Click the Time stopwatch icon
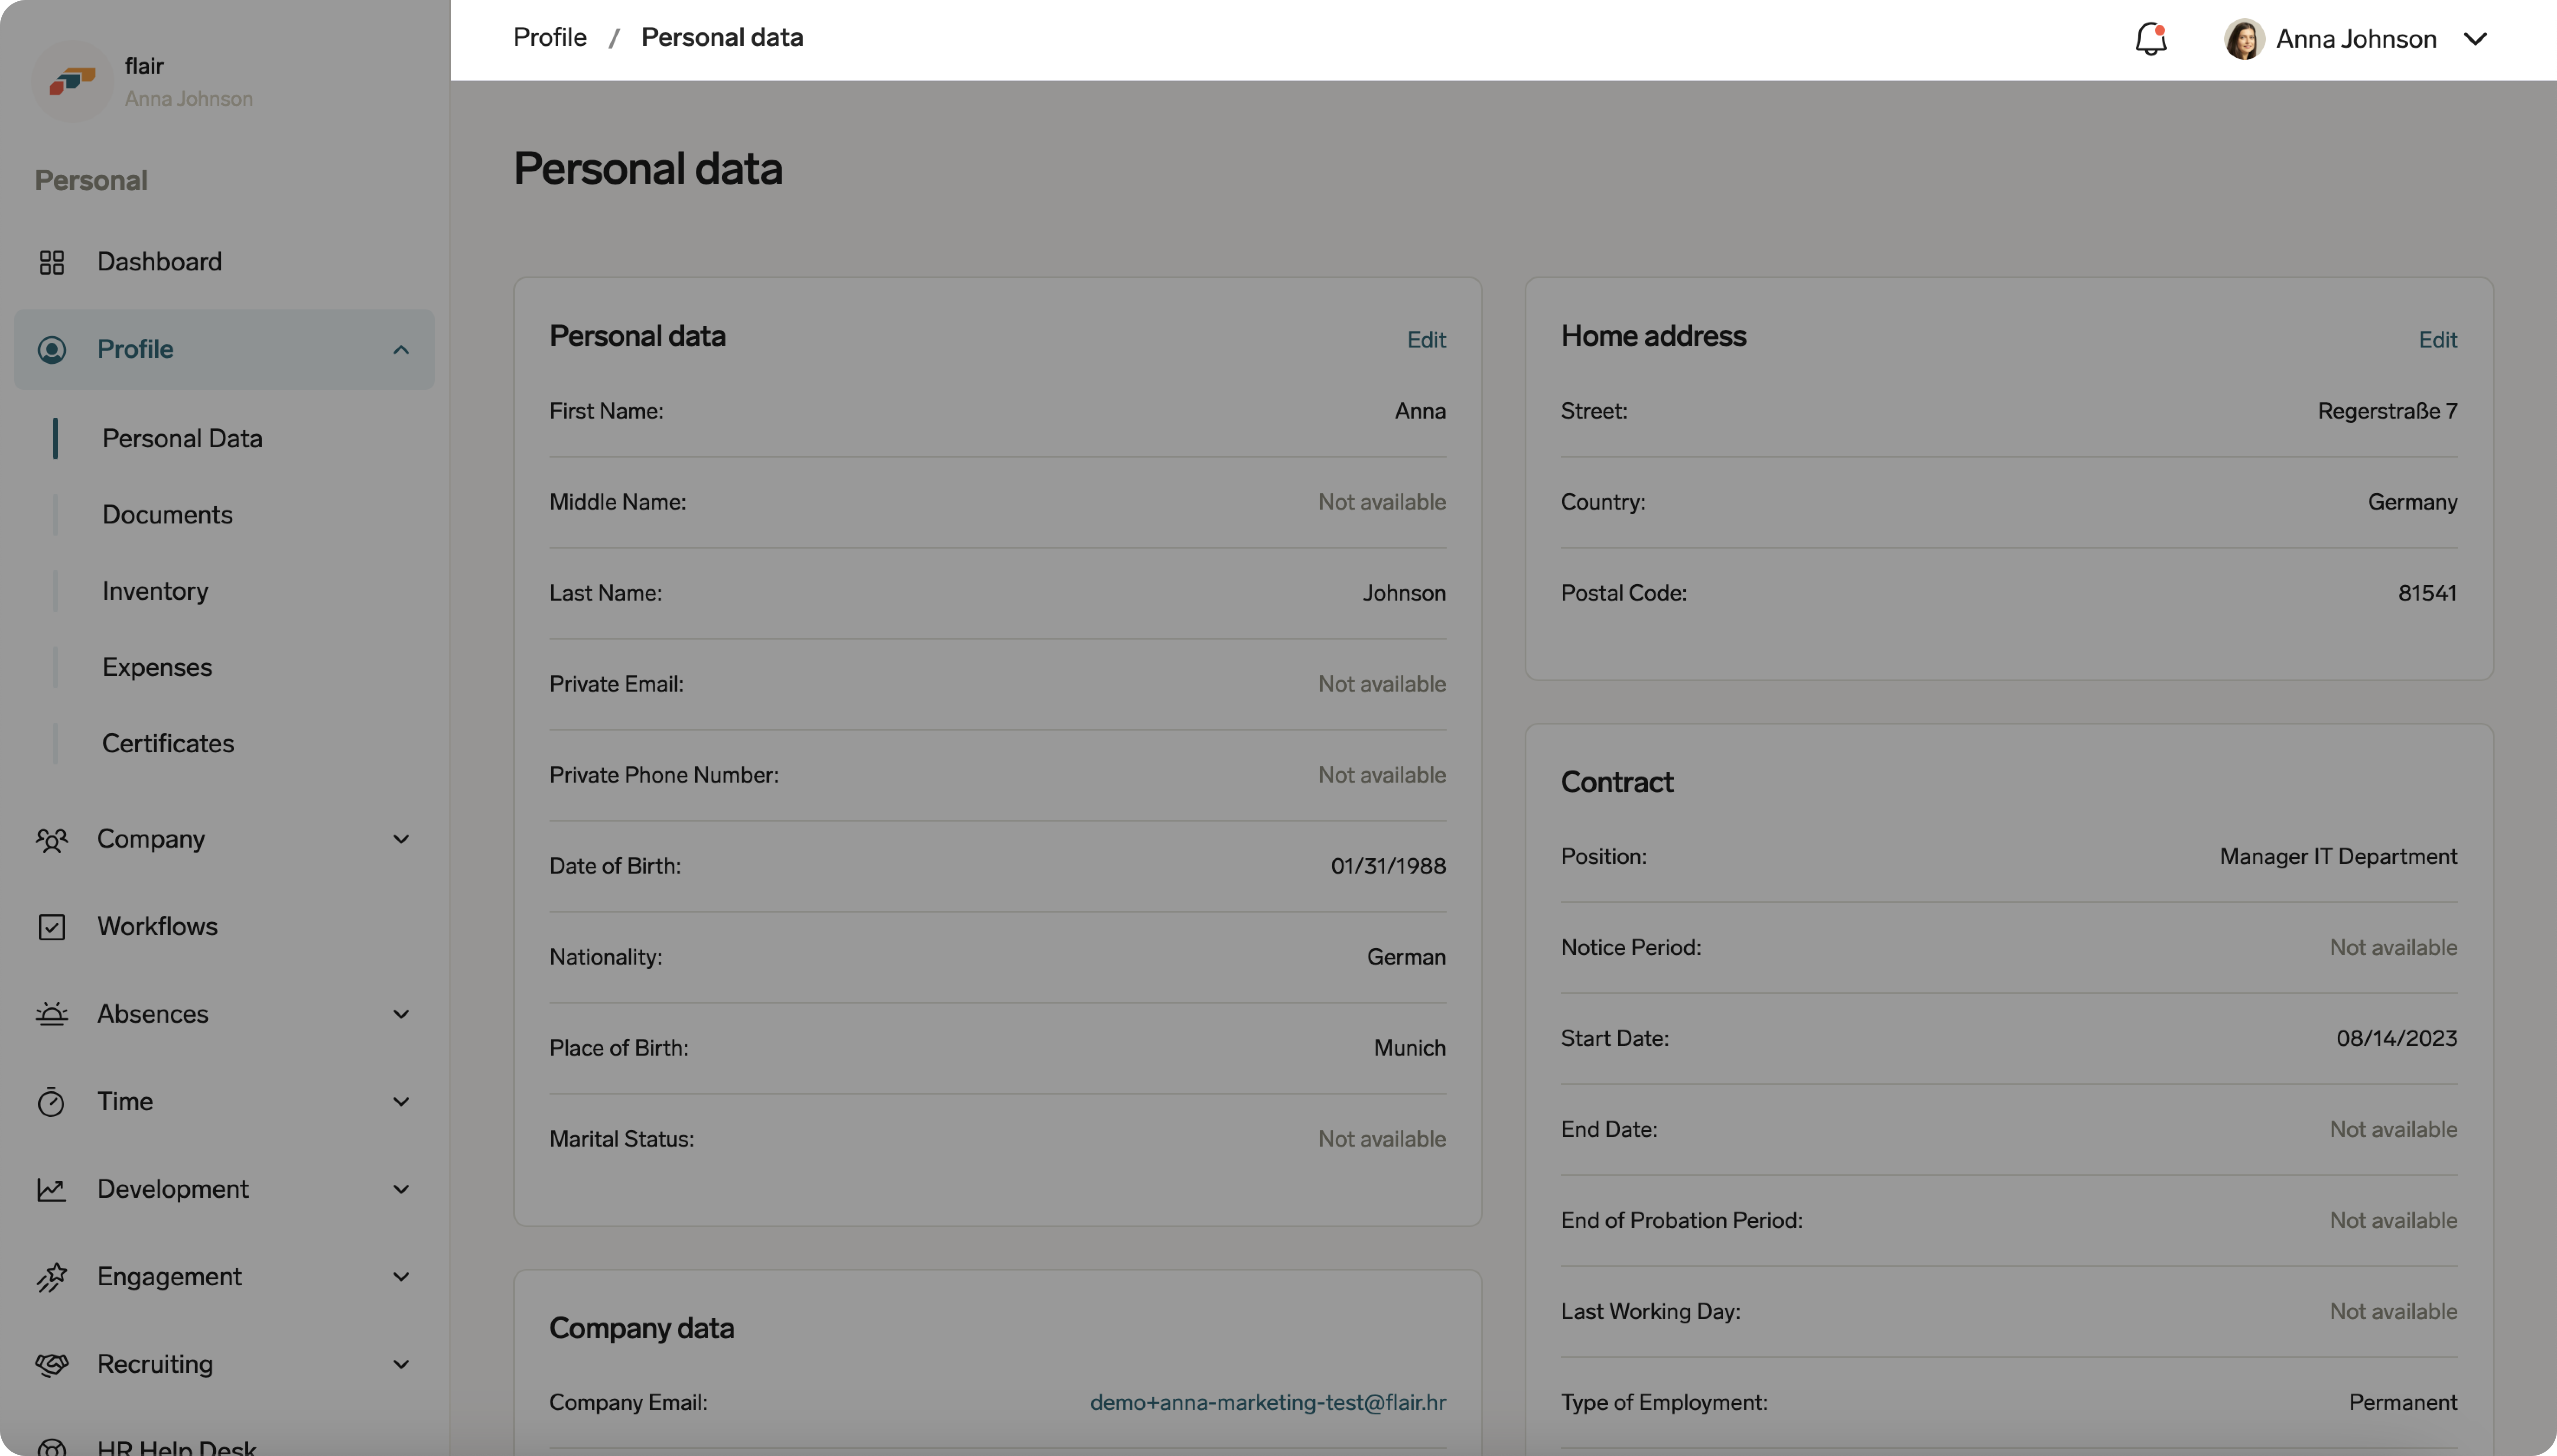 (52, 1101)
